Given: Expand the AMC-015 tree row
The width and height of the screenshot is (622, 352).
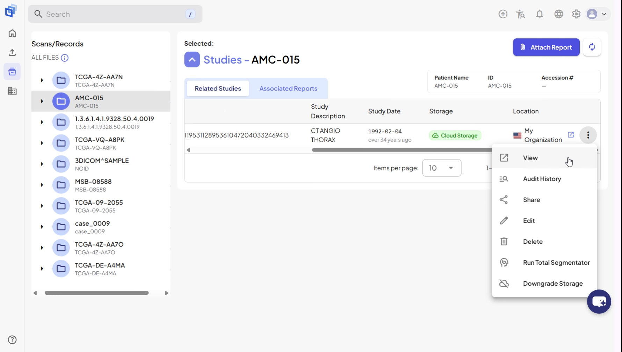Looking at the screenshot, I should (x=42, y=101).
